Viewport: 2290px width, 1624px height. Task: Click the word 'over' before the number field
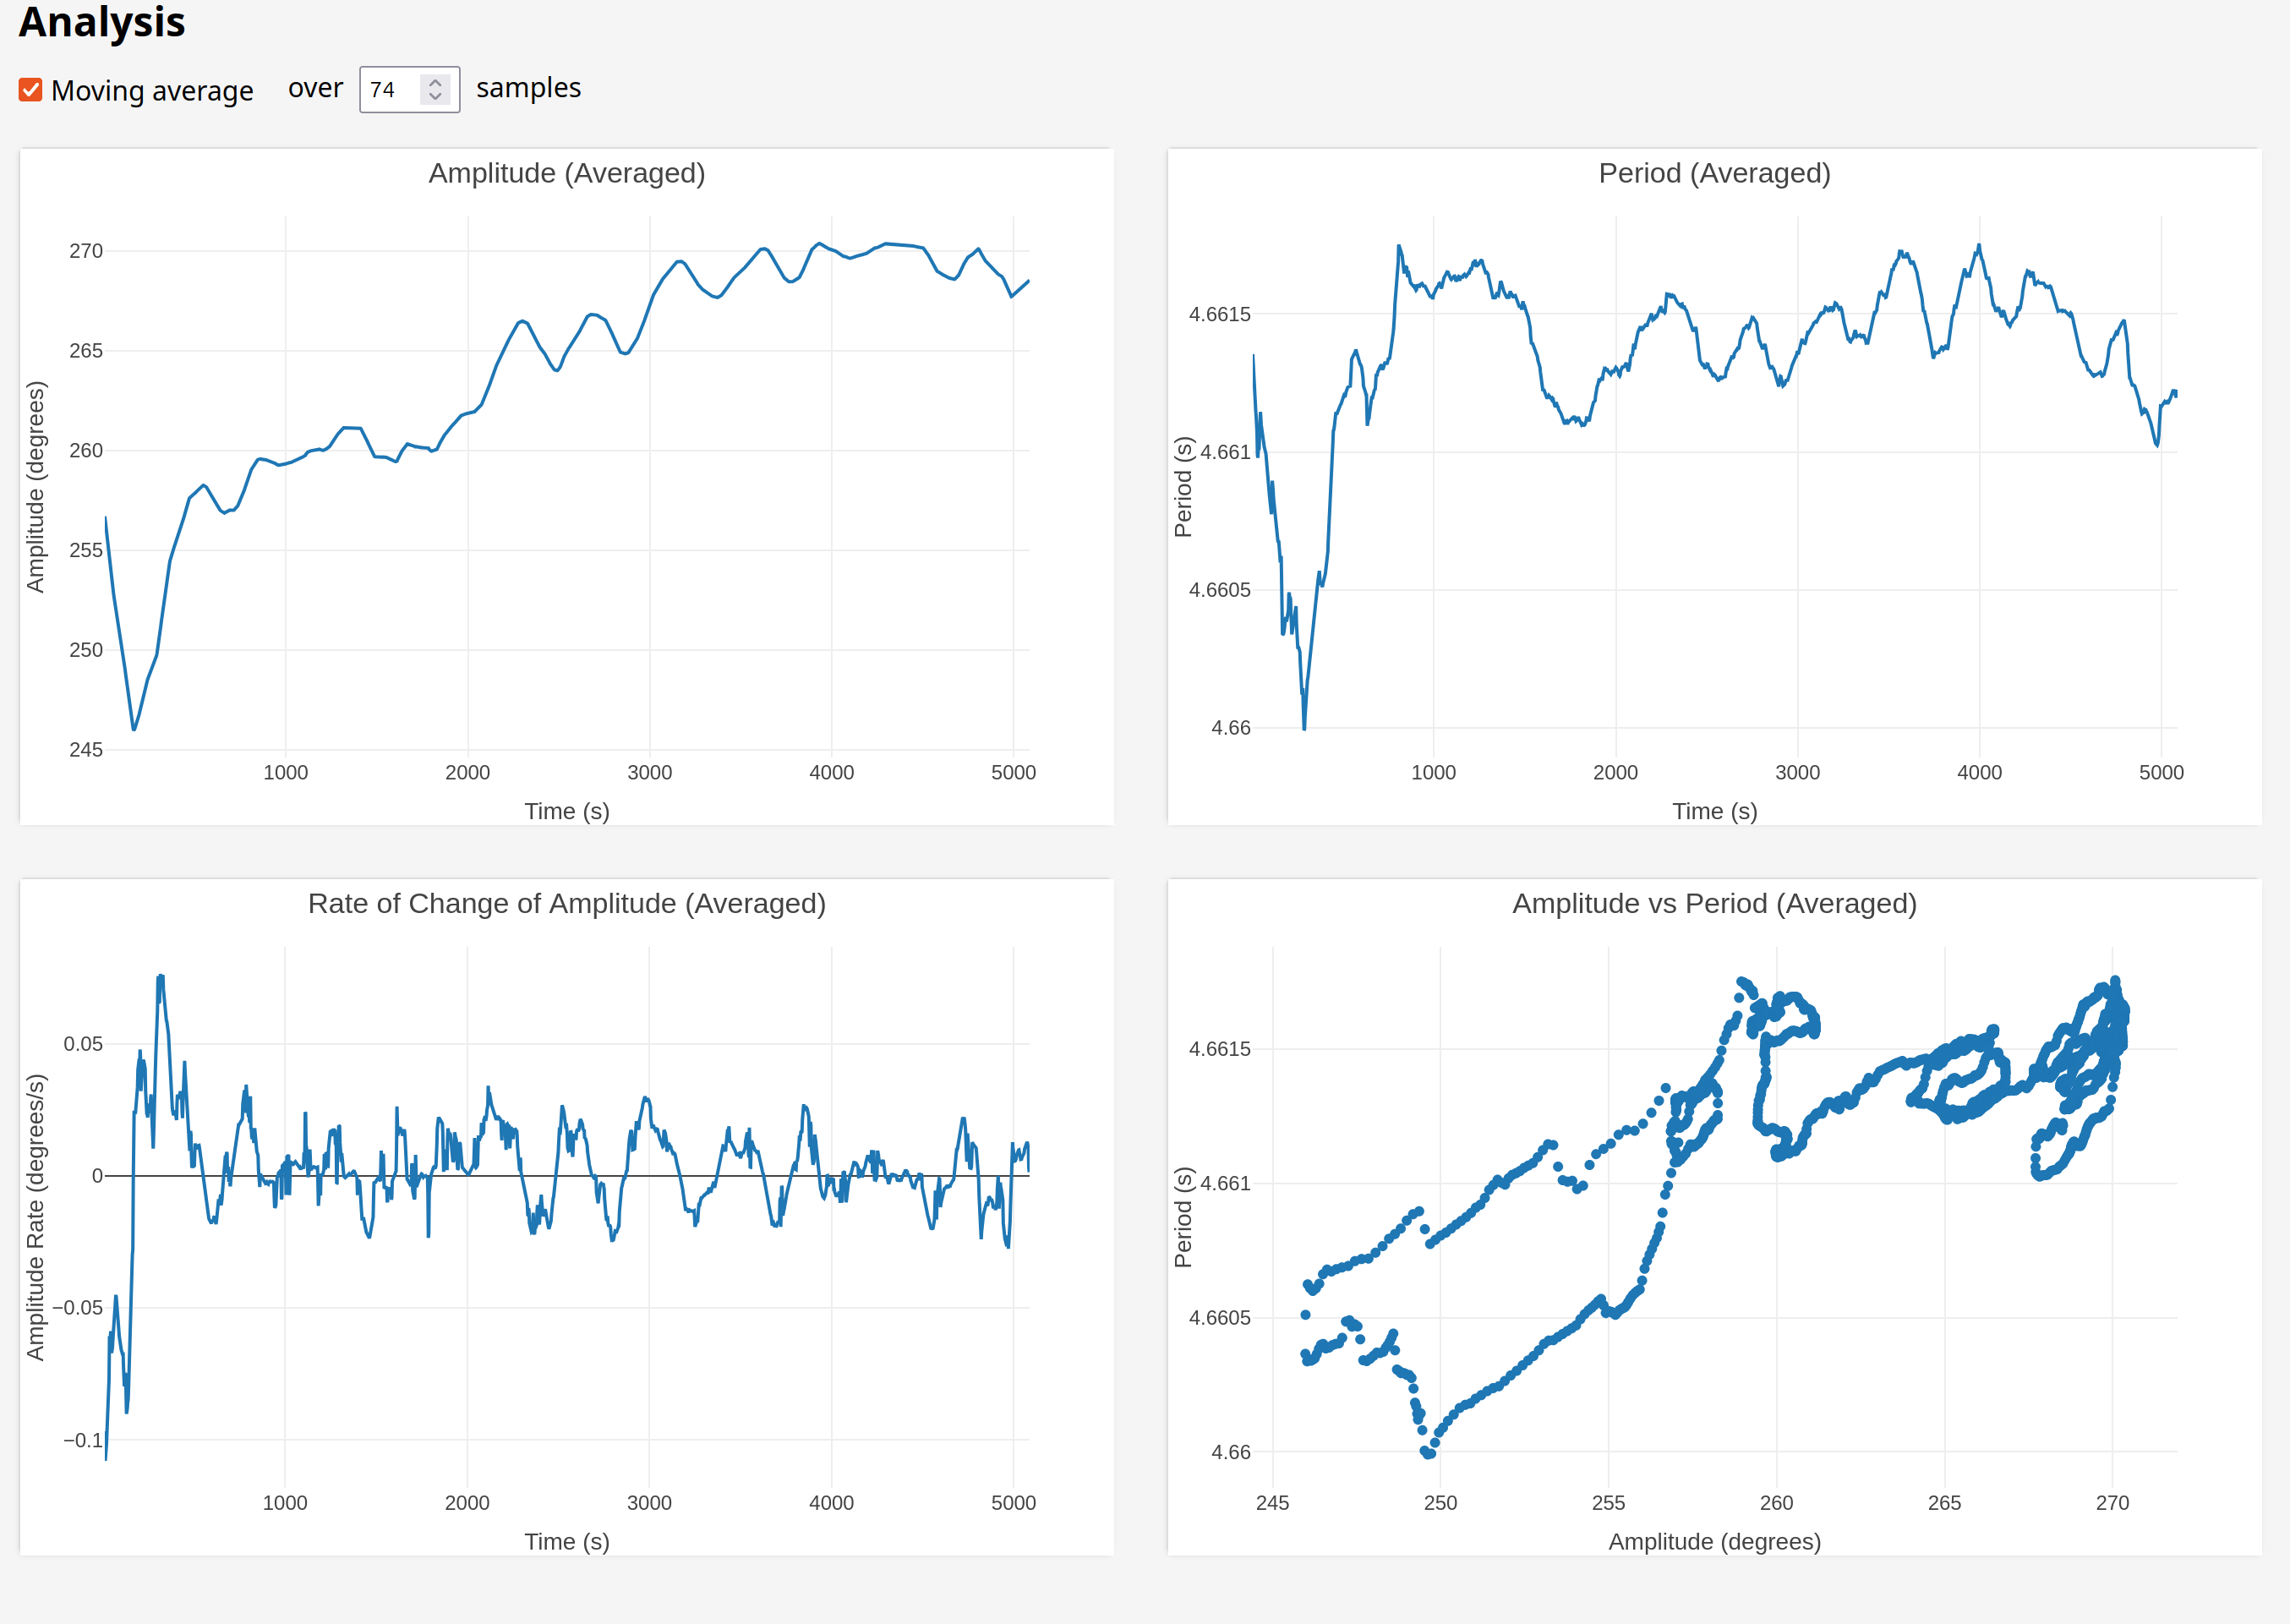pos(315,88)
